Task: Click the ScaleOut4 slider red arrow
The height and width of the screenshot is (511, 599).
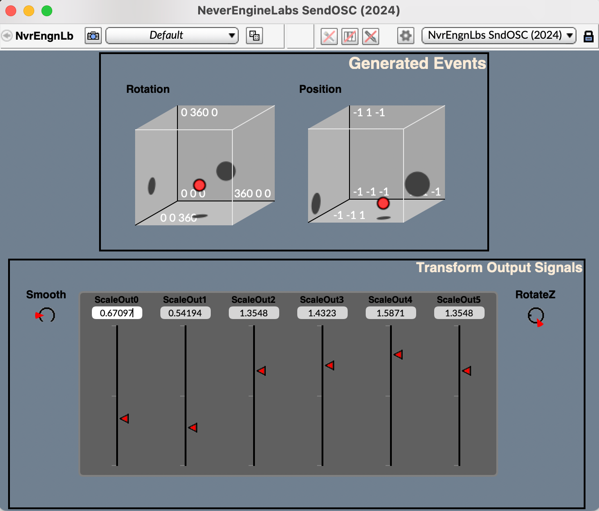Action: [398, 355]
